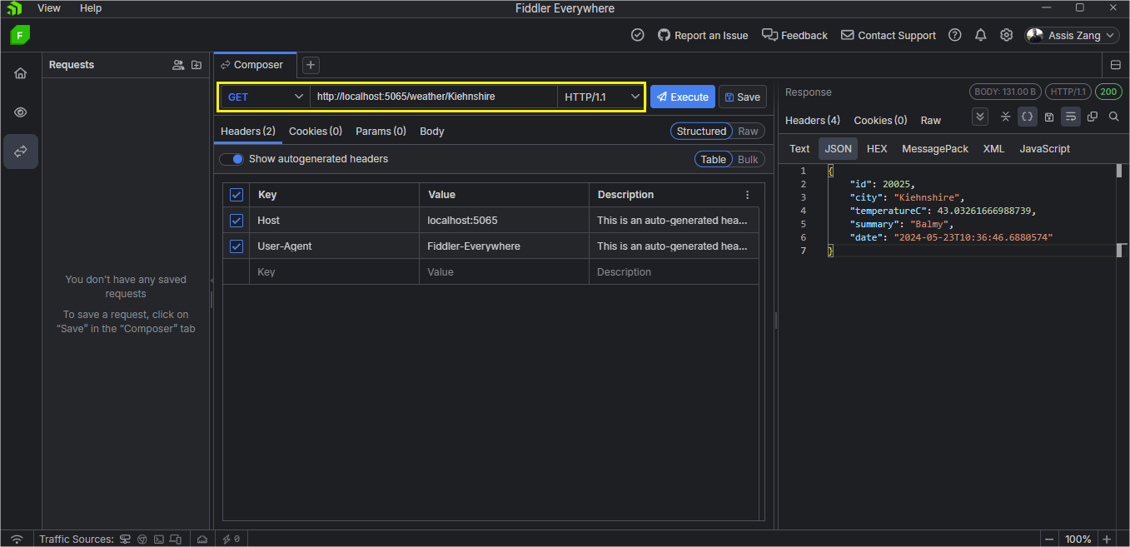Click the lightning rules counter in status bar
The height and width of the screenshot is (547, 1130).
tap(231, 539)
